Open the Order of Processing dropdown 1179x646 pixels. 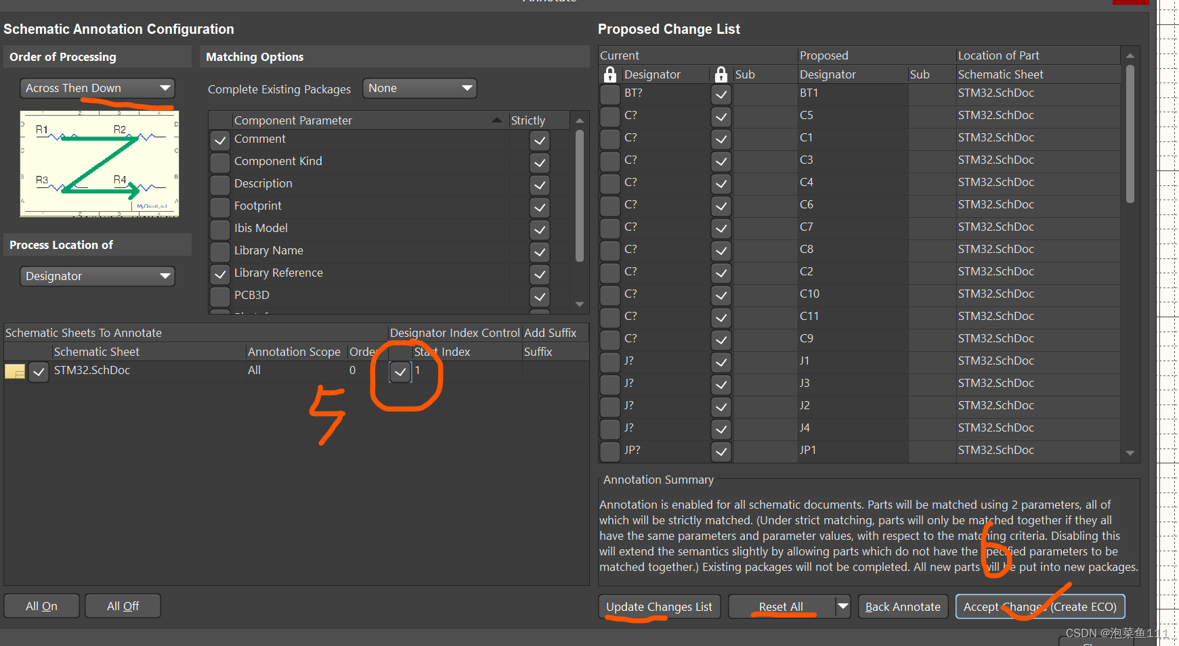[98, 88]
